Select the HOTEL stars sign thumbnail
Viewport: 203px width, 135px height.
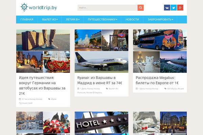pyautogui.click(x=101, y=122)
